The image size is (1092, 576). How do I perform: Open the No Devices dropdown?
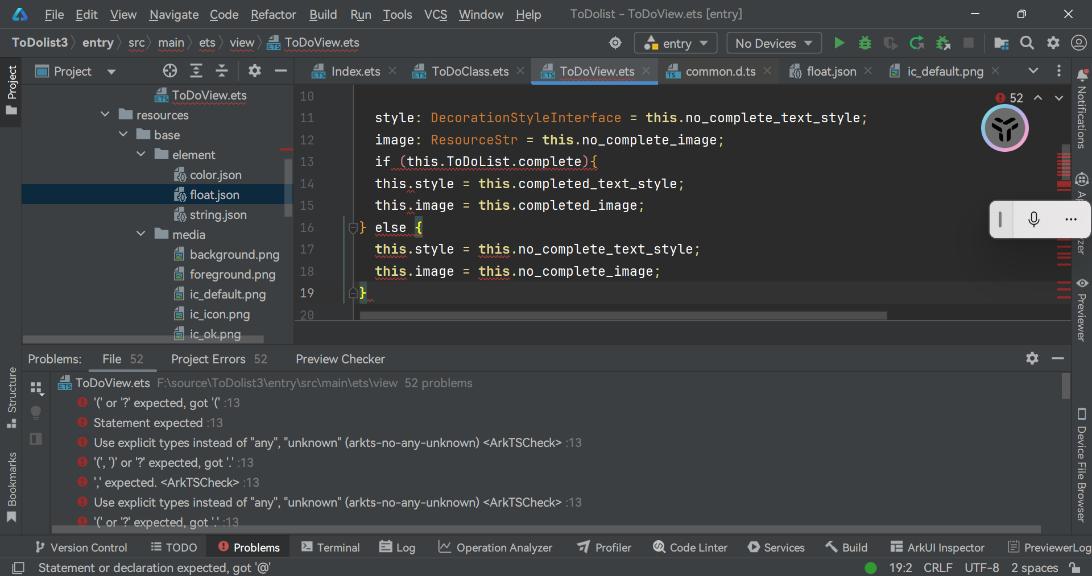tap(773, 43)
